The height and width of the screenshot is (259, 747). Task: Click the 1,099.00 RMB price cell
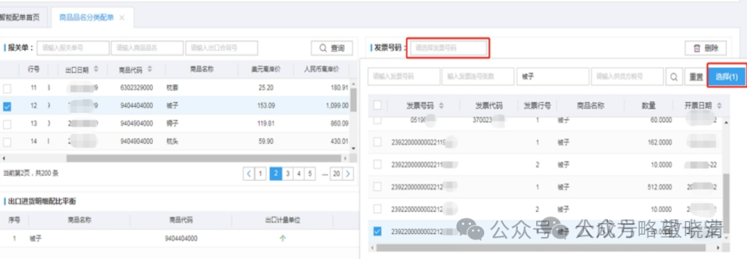click(337, 106)
